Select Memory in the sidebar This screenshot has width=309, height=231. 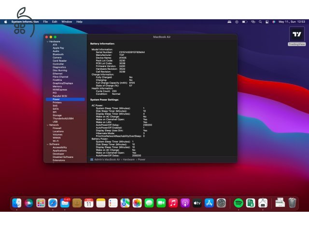(57, 87)
